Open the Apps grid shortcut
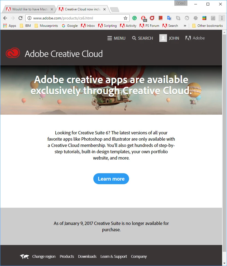227x266 pixels. click(10, 26)
